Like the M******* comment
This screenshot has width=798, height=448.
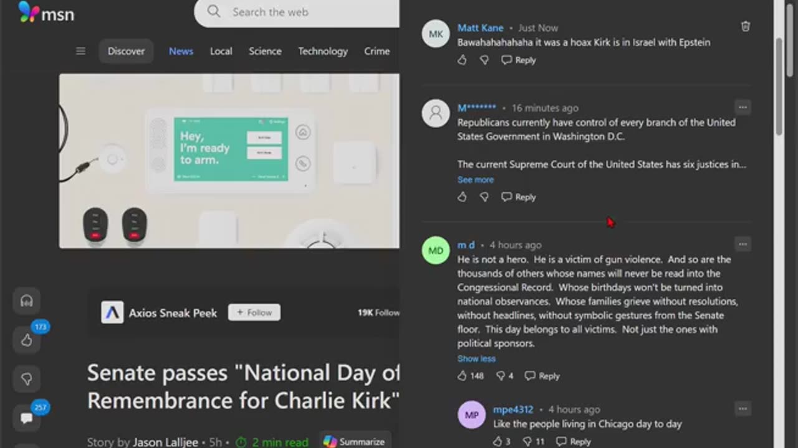(x=462, y=197)
